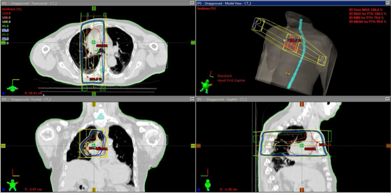Maximize the Frontal view panel

click(192, 99)
